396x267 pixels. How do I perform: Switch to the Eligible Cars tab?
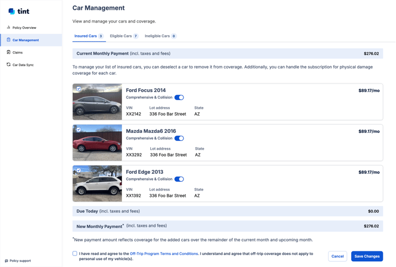pyautogui.click(x=124, y=36)
